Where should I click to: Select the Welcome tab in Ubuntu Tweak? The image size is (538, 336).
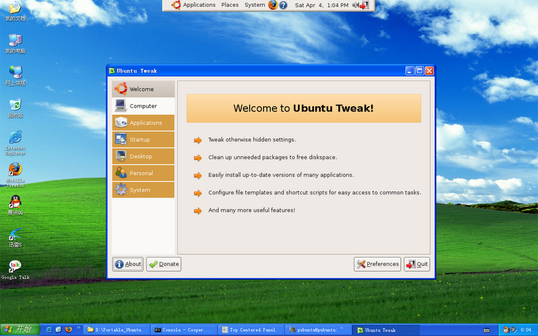point(143,89)
